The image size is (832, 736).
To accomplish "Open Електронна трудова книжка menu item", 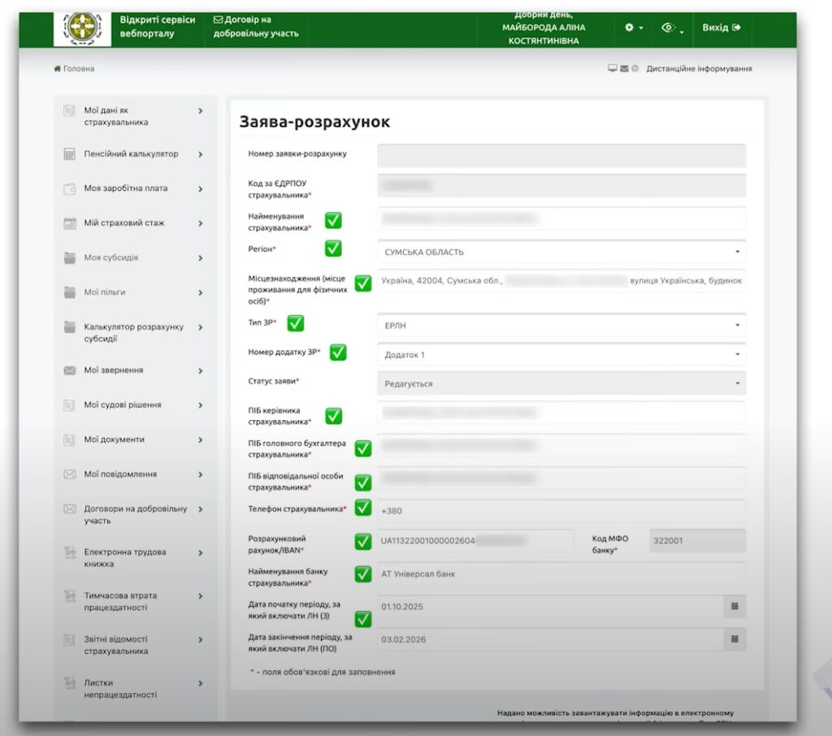I will [124, 557].
